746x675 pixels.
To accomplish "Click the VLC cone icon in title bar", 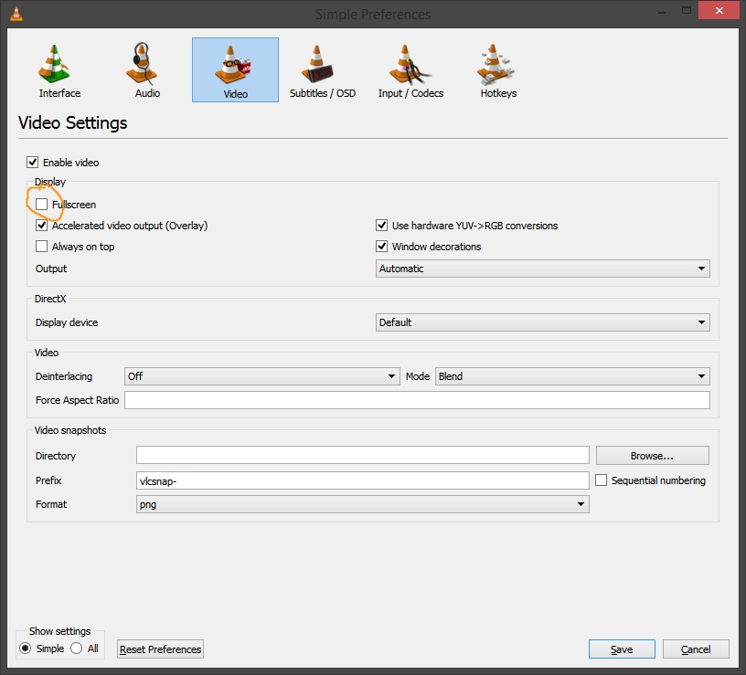I will coord(16,14).
